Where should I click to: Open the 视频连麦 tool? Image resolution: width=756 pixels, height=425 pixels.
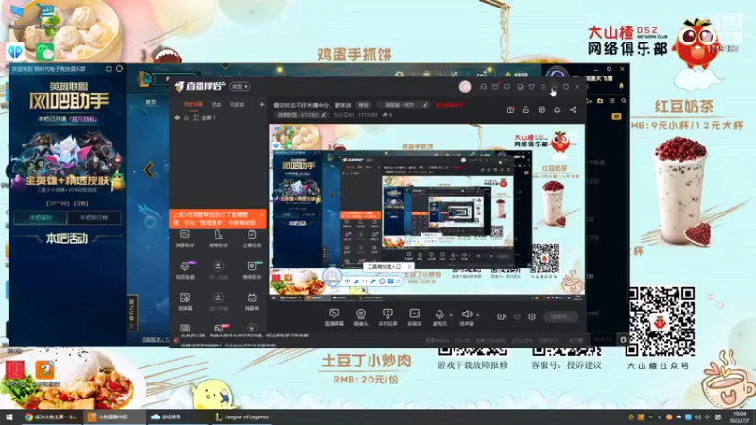click(x=184, y=270)
